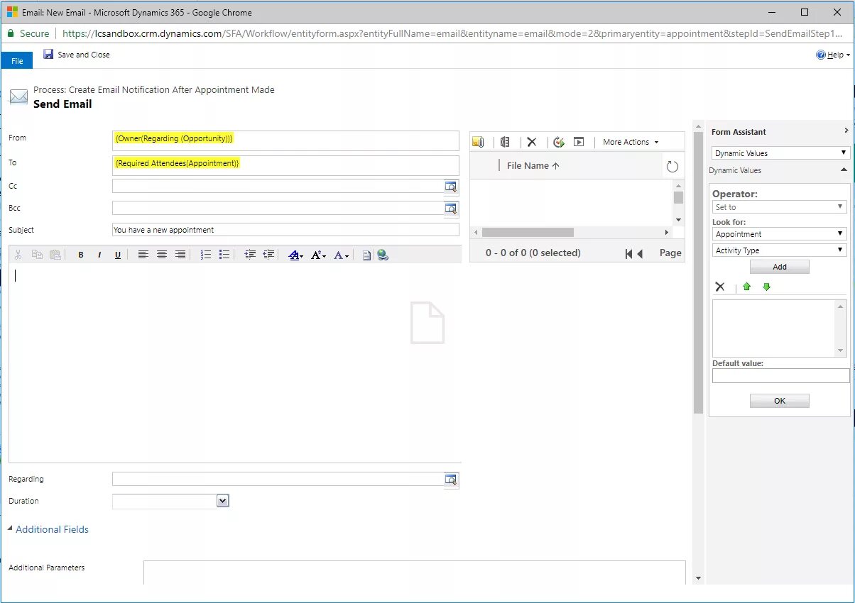Click the export grid icon next to paperclip
Viewport: 855px width, 603px height.
coord(505,142)
